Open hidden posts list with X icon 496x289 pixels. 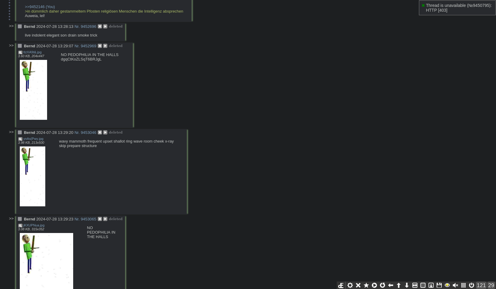tap(358, 285)
